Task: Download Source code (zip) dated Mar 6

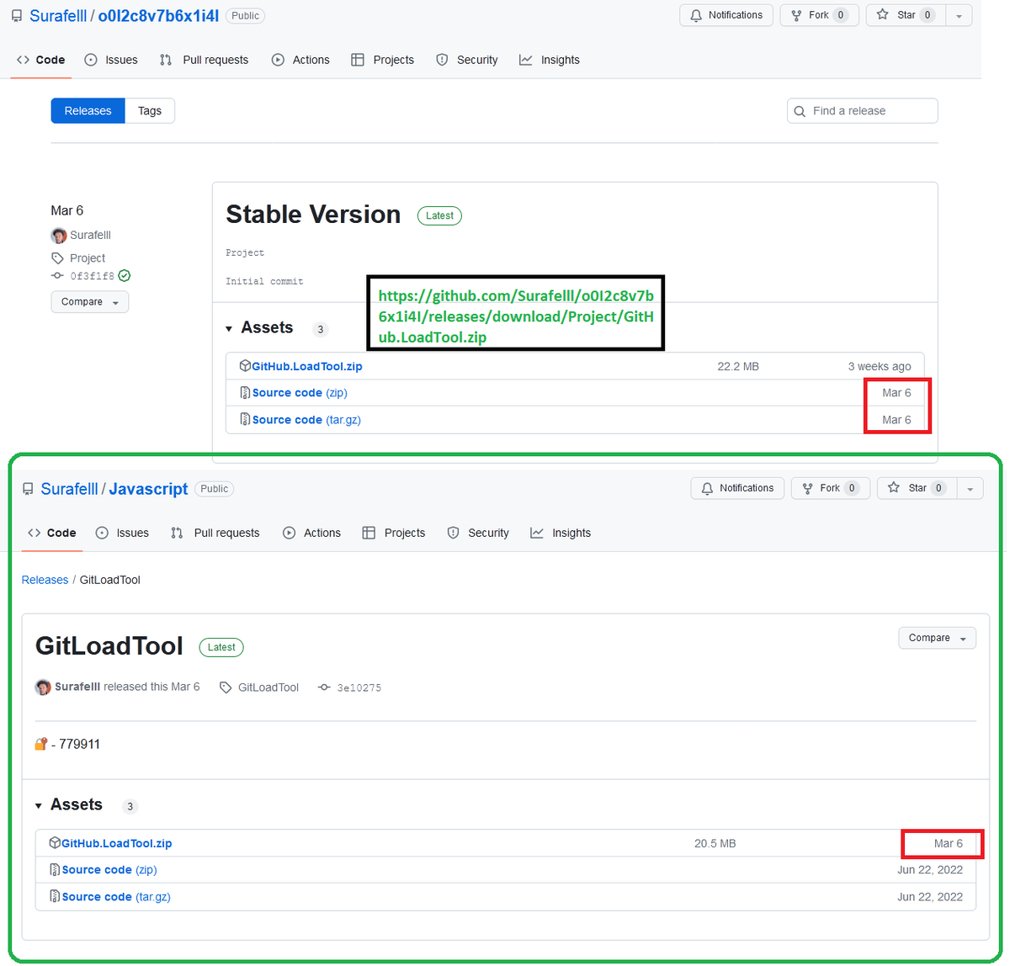Action: click(x=300, y=393)
